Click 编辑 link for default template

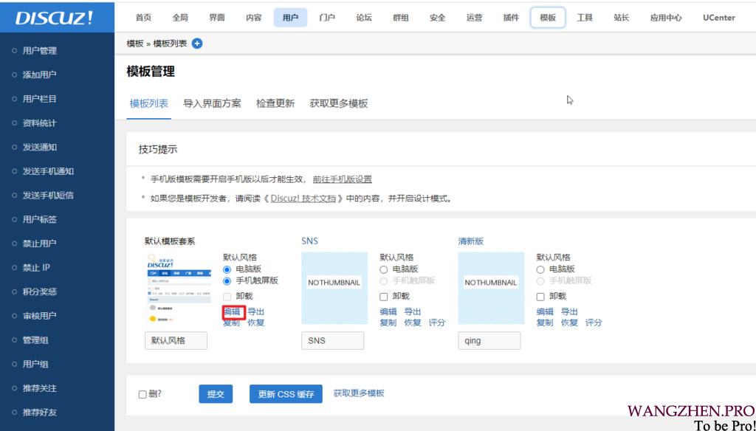pos(232,312)
